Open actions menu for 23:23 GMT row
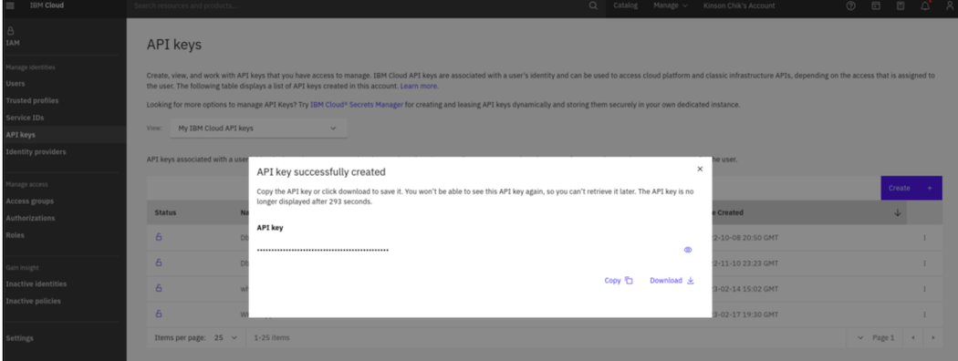Viewport: 958px width, 361px height. point(924,263)
